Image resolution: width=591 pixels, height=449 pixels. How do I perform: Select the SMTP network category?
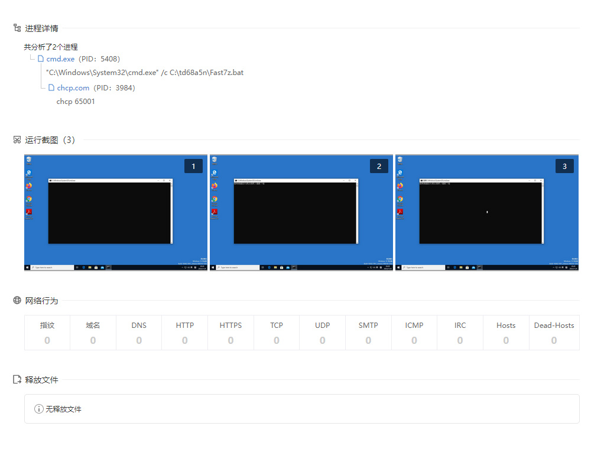(368, 333)
